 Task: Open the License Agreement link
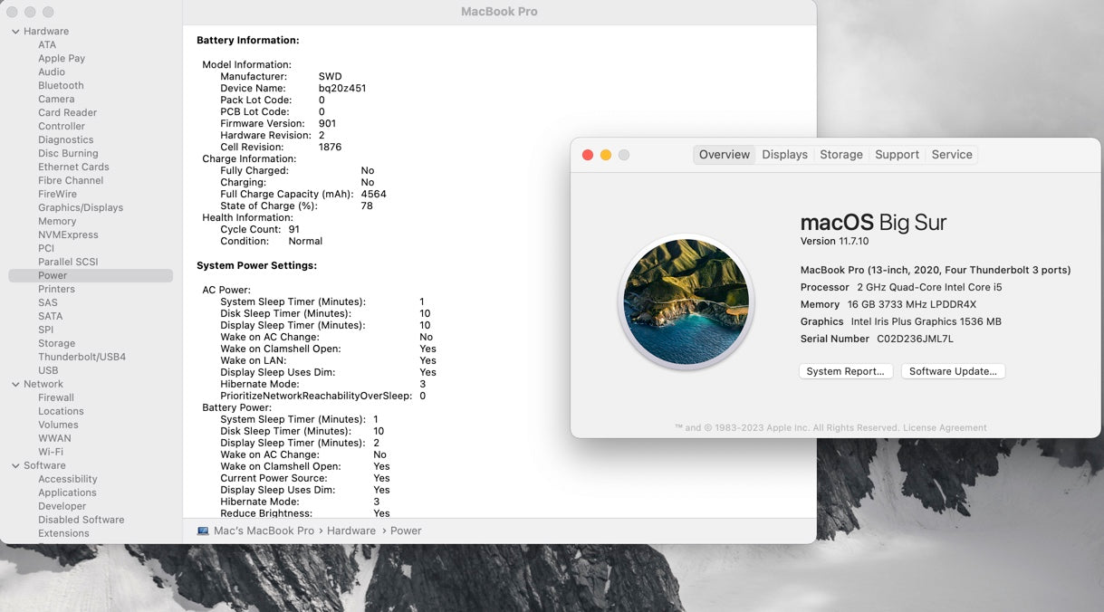click(945, 428)
